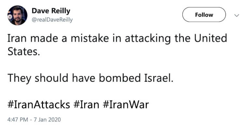Viewport: 250px width, 127px height.
Task: Click the word 'States.' in the tweet
Action: tap(23, 51)
